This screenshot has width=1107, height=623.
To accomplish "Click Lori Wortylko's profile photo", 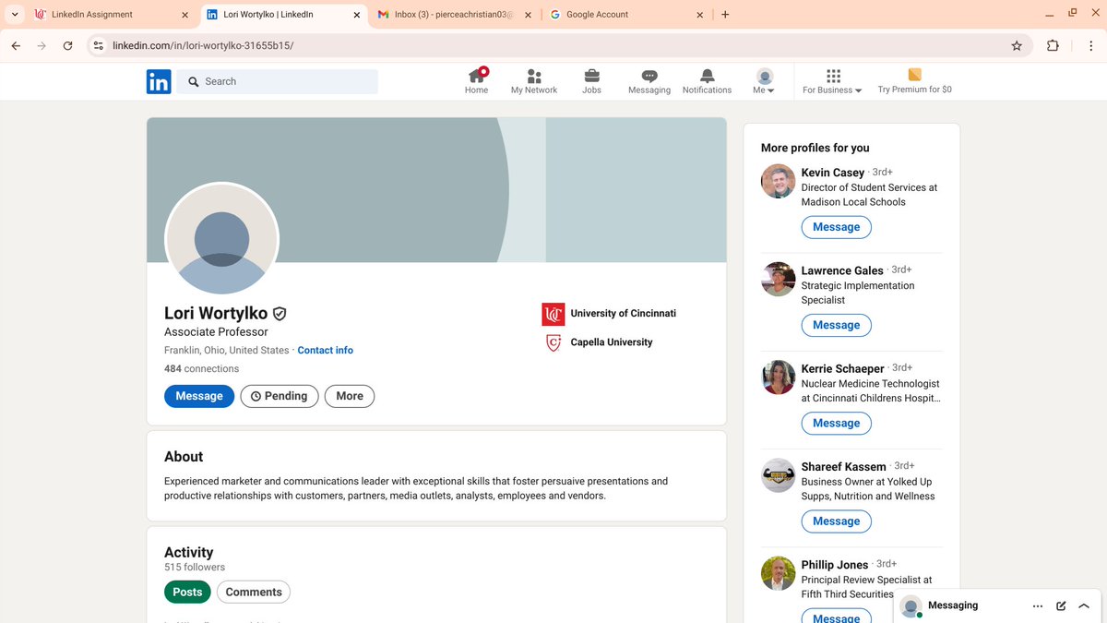I will point(221,240).
